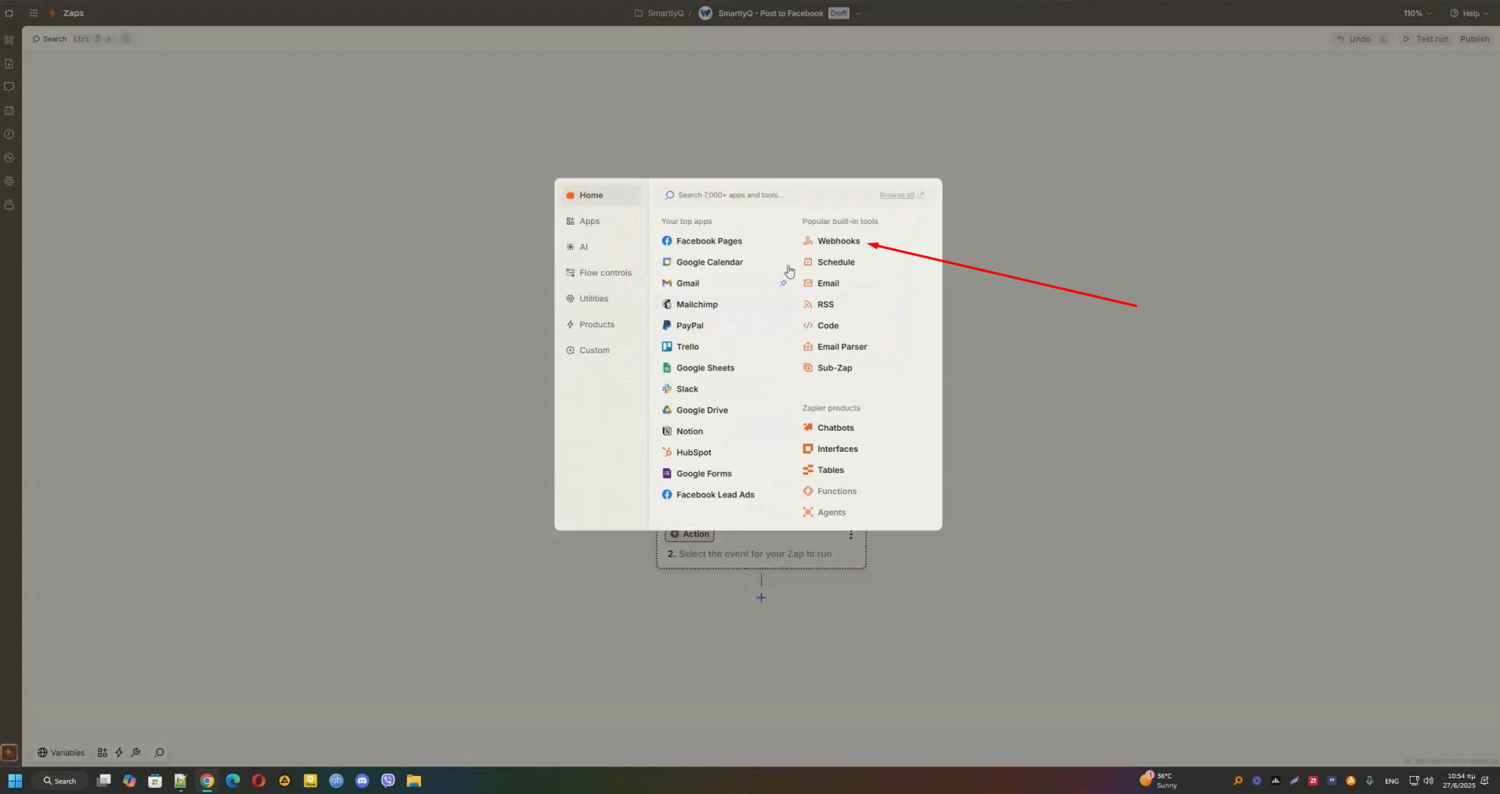The width and height of the screenshot is (1500, 794).
Task: Open the four-shapes editor icon in left sidebar
Action: tap(9, 40)
